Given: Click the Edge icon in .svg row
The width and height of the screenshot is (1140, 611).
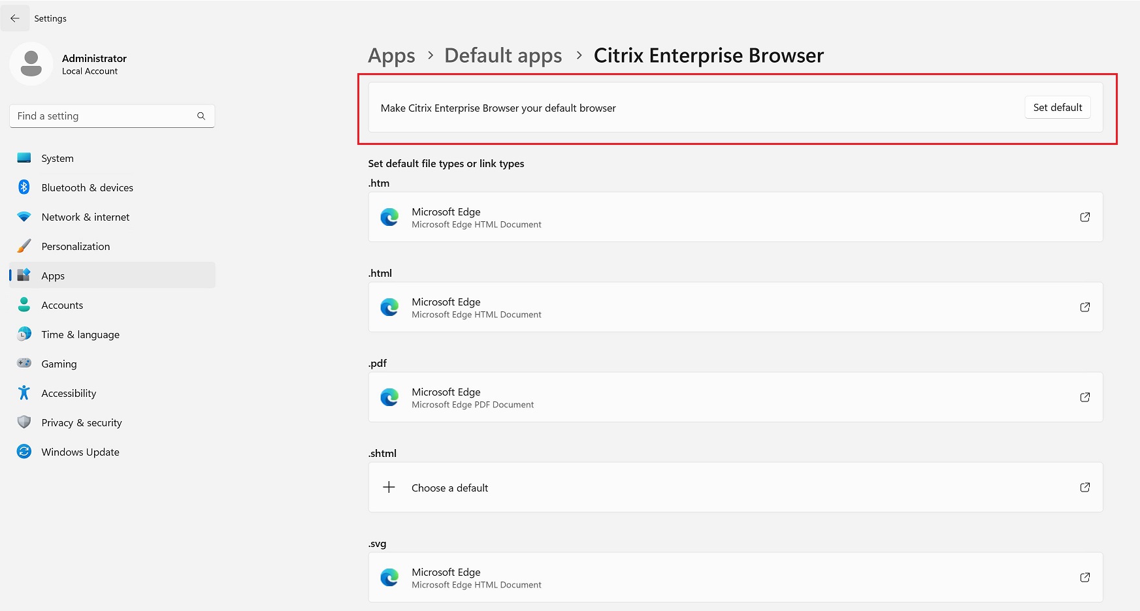Looking at the screenshot, I should pos(389,578).
